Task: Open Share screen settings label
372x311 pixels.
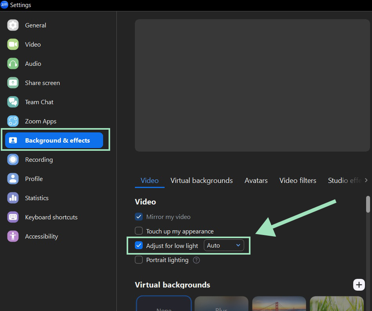Action: [42, 83]
